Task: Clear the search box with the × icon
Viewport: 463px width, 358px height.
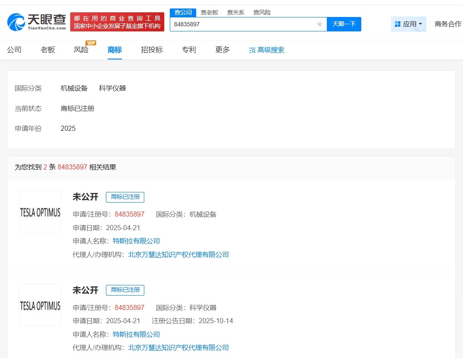Action: [x=320, y=24]
